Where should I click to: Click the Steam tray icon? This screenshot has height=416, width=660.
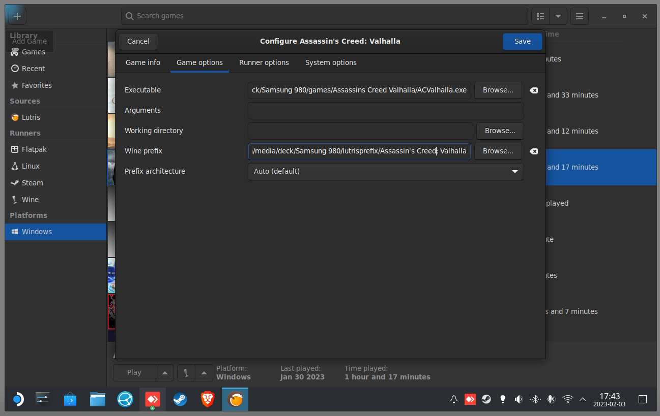click(x=486, y=400)
